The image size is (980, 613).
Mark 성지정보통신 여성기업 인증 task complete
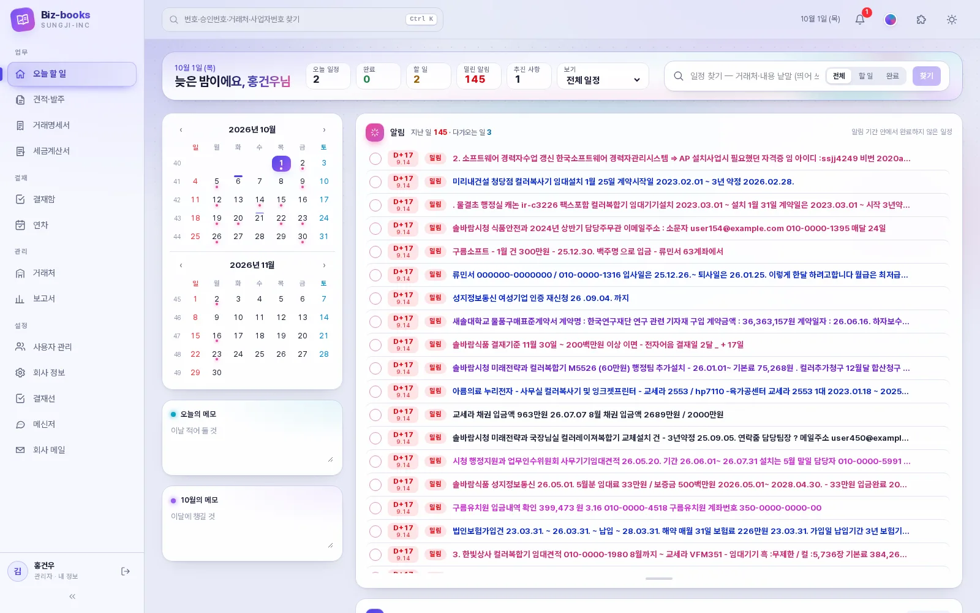pyautogui.click(x=375, y=299)
